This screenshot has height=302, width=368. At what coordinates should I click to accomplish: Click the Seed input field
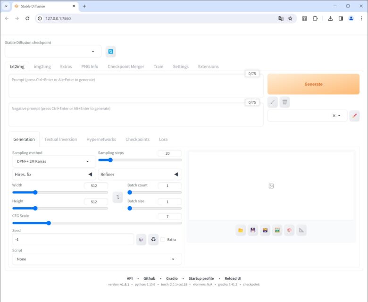click(73, 239)
